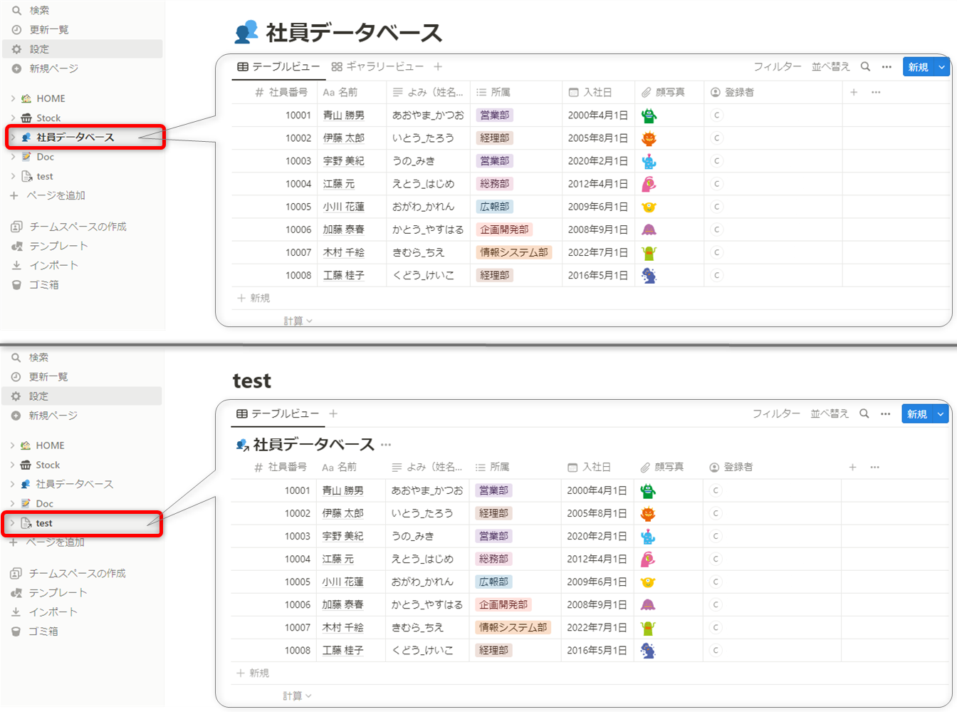Open テンプレート in the top sidebar

click(x=58, y=246)
